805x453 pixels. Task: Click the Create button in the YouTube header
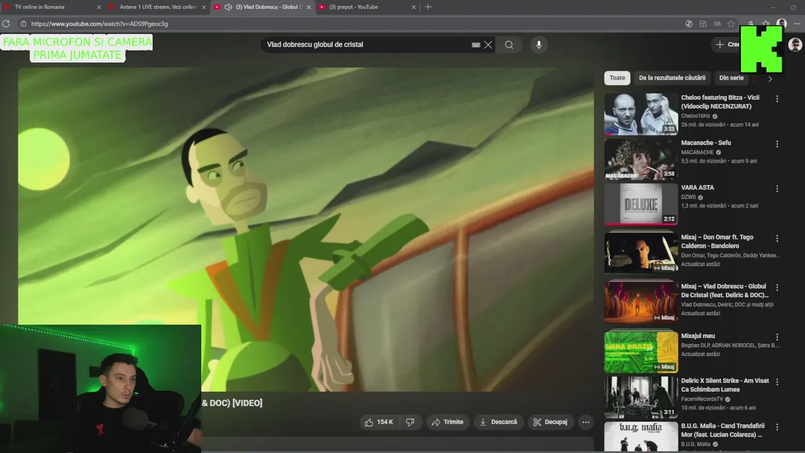726,45
